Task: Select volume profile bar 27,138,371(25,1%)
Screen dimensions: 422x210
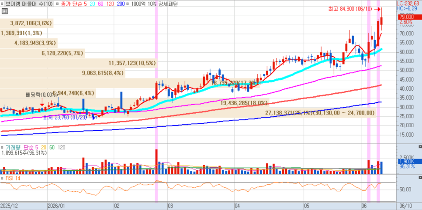Action: point(188,113)
